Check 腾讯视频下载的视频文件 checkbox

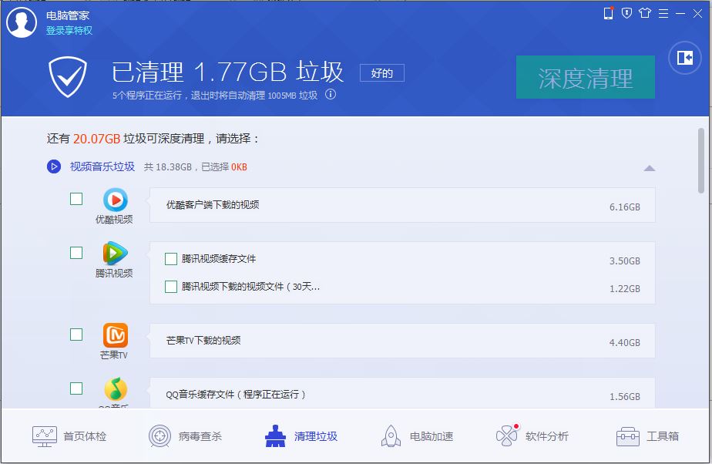(x=171, y=287)
